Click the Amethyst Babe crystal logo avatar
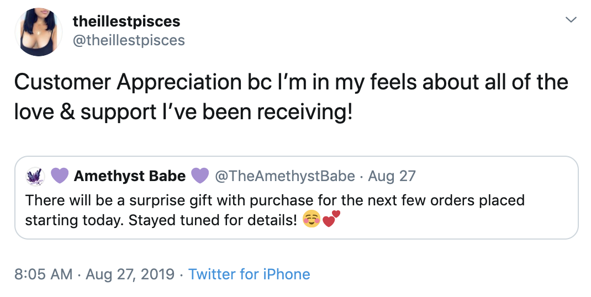Screen dimensions: 591x297 (35, 176)
